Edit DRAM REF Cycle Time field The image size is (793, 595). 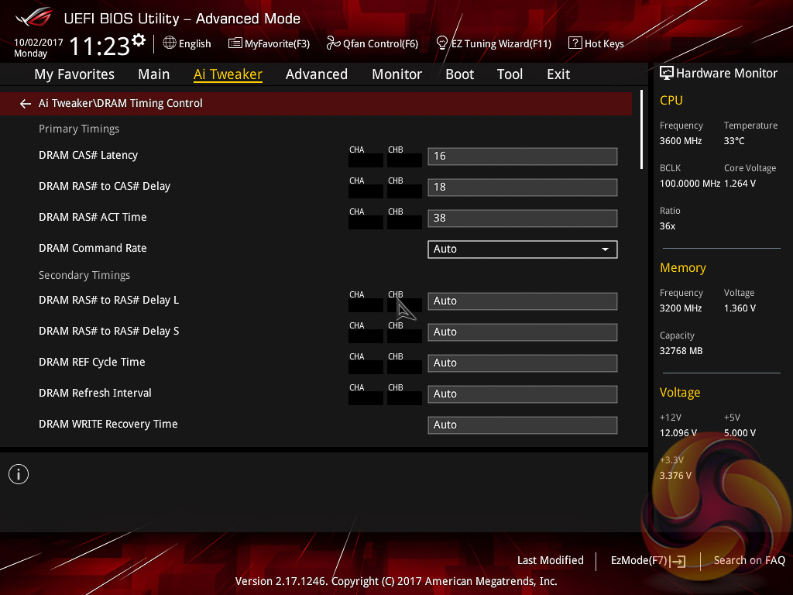click(523, 363)
